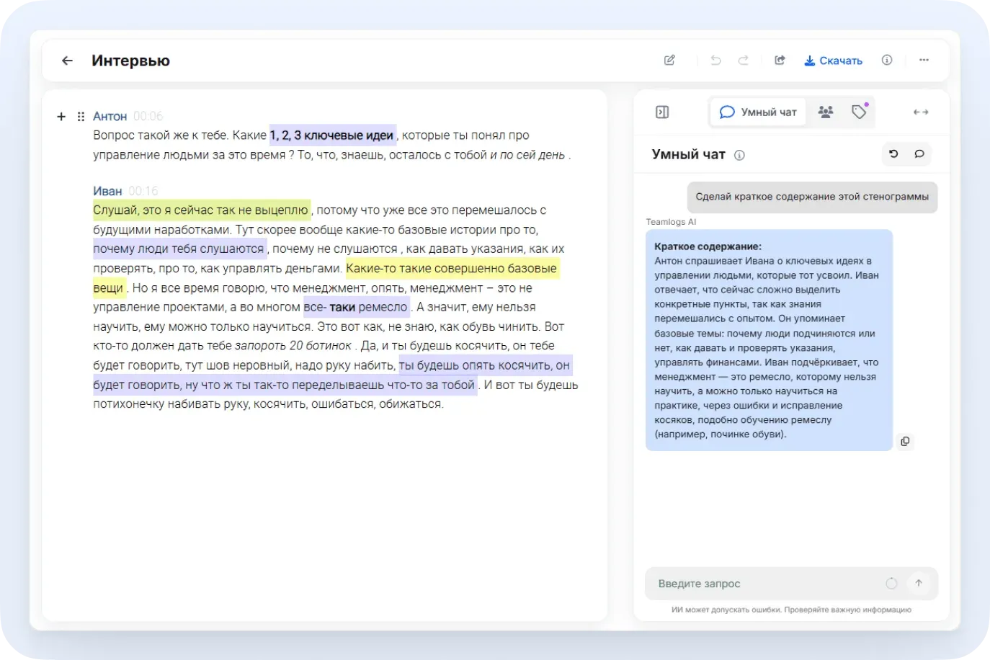Open the three-dots more menu
This screenshot has height=660, width=990.
pos(924,61)
